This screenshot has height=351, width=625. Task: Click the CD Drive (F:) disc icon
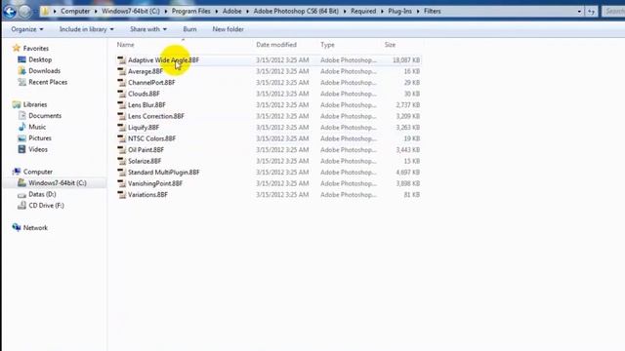pyautogui.click(x=21, y=206)
